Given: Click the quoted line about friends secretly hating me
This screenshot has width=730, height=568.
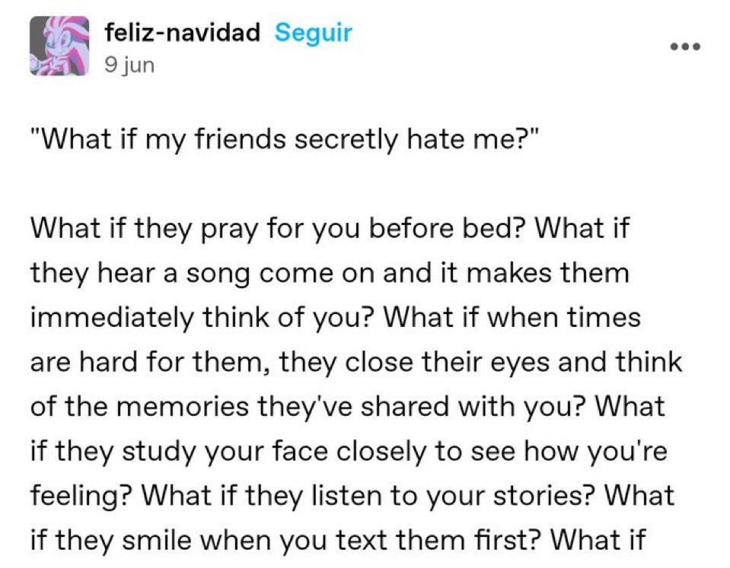Looking at the screenshot, I should (x=281, y=141).
